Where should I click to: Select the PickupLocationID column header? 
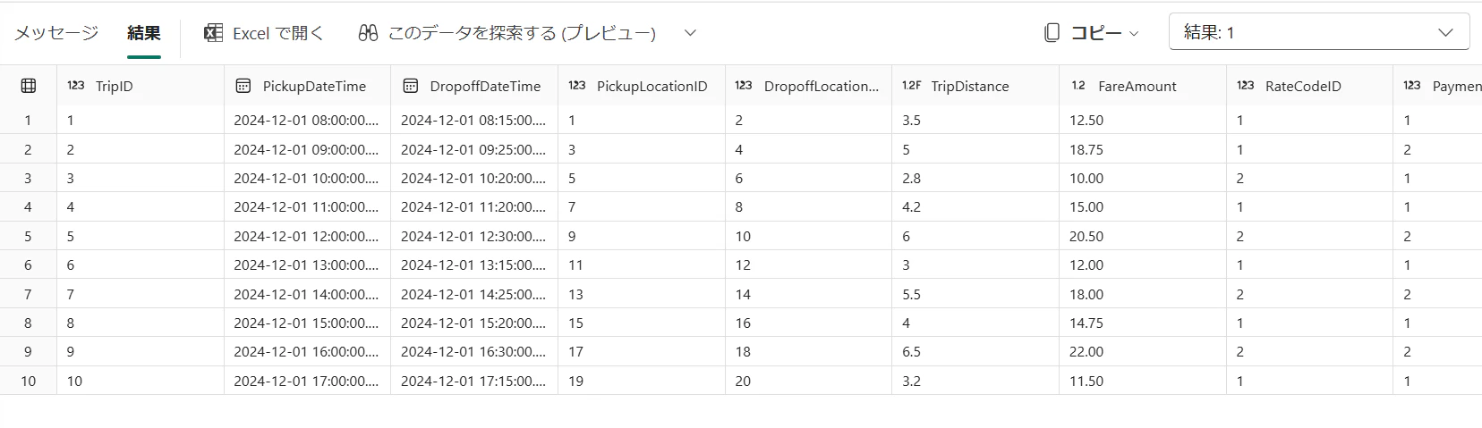click(x=652, y=86)
